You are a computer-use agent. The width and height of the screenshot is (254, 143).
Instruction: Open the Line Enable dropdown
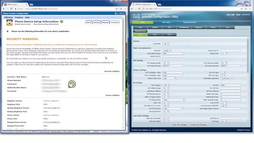tap(166, 44)
